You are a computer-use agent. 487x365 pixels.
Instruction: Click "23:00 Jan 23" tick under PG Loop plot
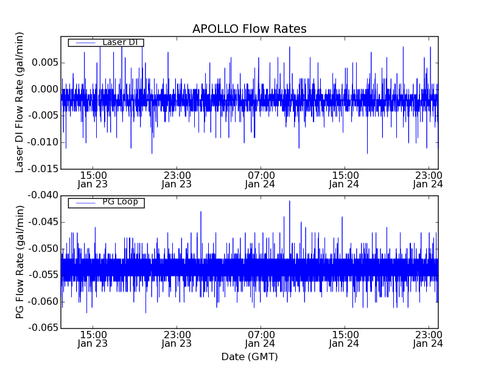click(x=177, y=339)
